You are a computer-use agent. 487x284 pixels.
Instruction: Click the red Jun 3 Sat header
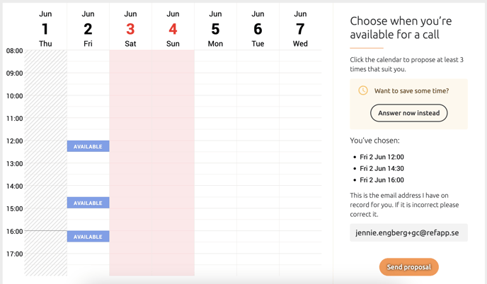(x=130, y=28)
